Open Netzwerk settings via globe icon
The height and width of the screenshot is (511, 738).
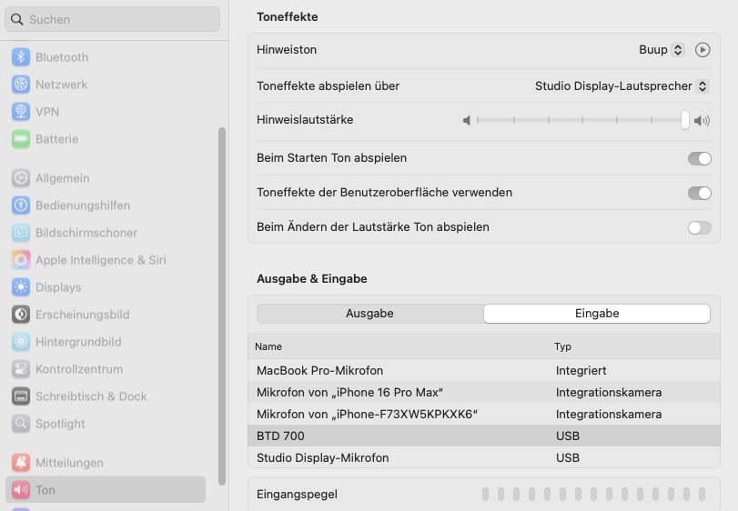coord(21,85)
